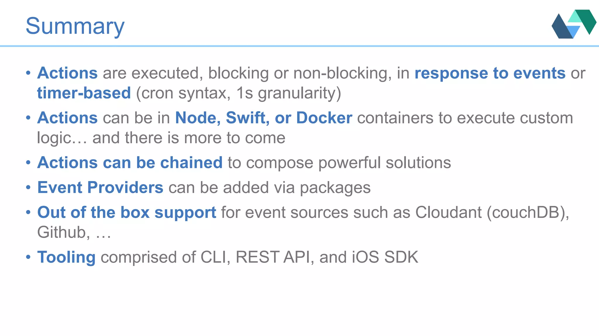Click the '(cron syntax, 1s granularity)' text
Viewport: 599px width, 336px height.
pyautogui.click(x=239, y=93)
